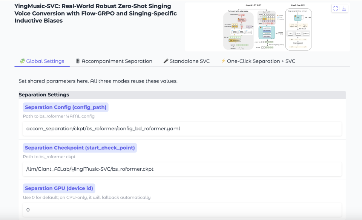Click the clover icon on Global Settings

[x=22, y=61]
